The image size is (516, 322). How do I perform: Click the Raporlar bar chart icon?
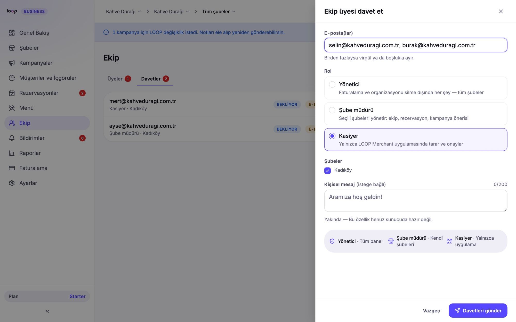[12, 153]
